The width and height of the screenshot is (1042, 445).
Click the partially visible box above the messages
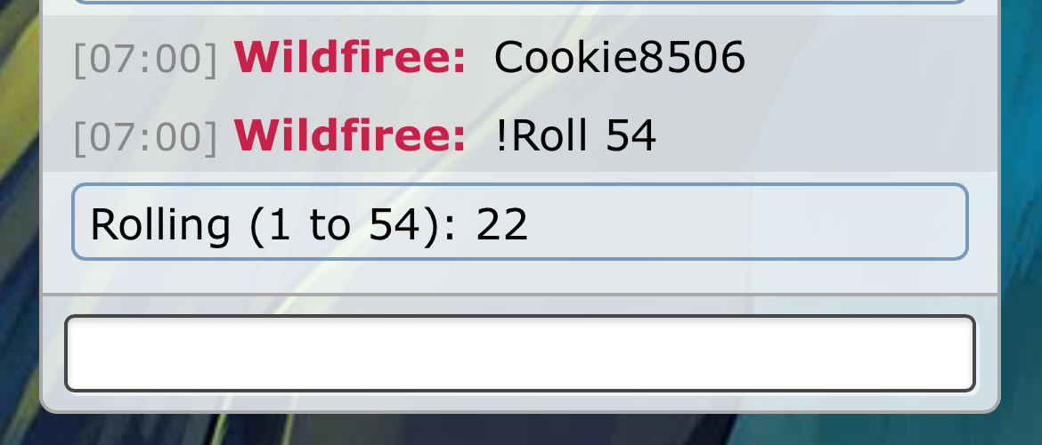click(520, 2)
